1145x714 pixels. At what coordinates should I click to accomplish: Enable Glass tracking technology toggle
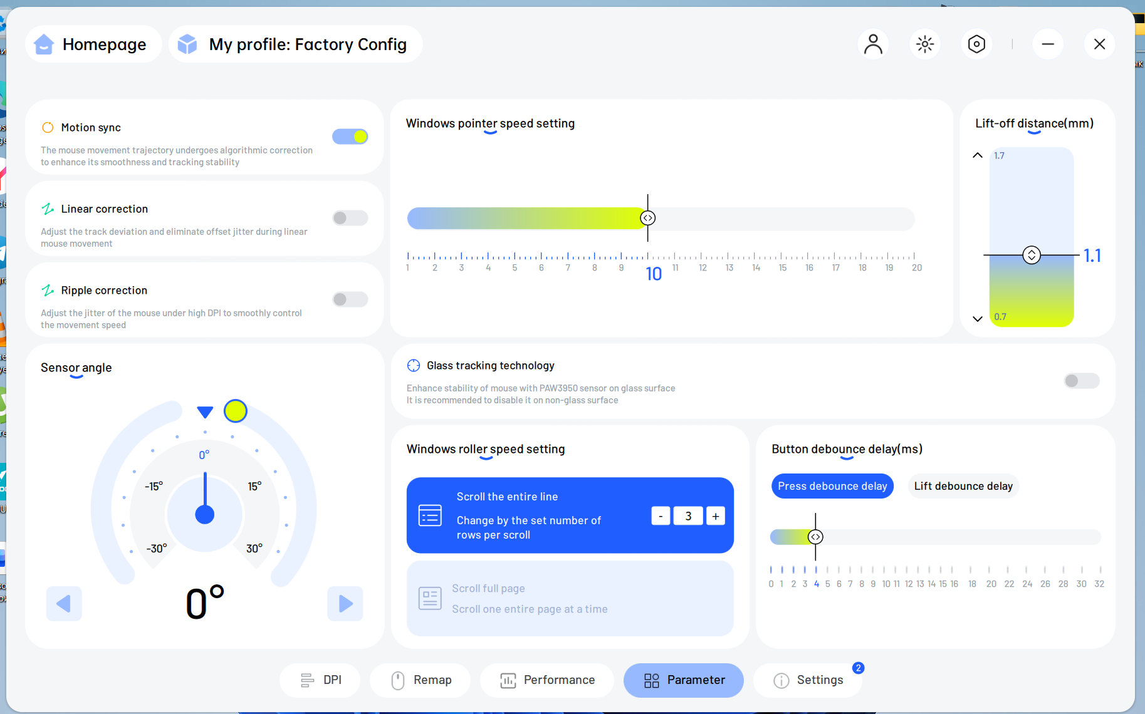coord(1082,381)
